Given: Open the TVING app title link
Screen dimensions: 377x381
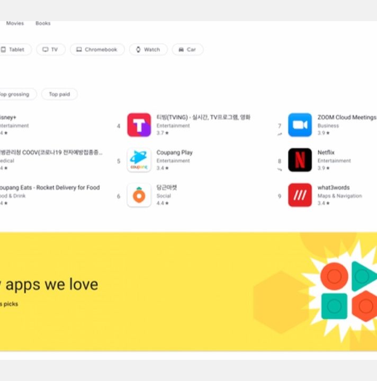Looking at the screenshot, I should (x=203, y=117).
